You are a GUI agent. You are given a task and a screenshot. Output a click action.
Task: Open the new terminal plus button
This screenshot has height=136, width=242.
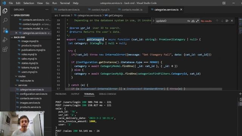point(240,94)
